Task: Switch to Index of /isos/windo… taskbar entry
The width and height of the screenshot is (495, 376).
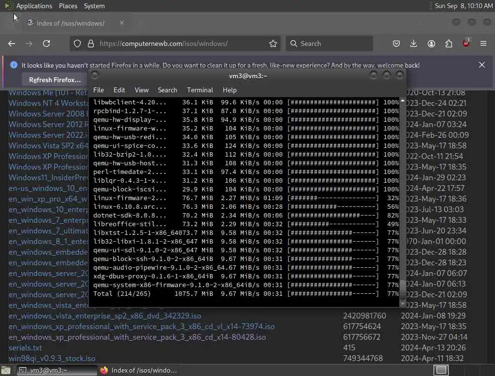Action: (139, 370)
